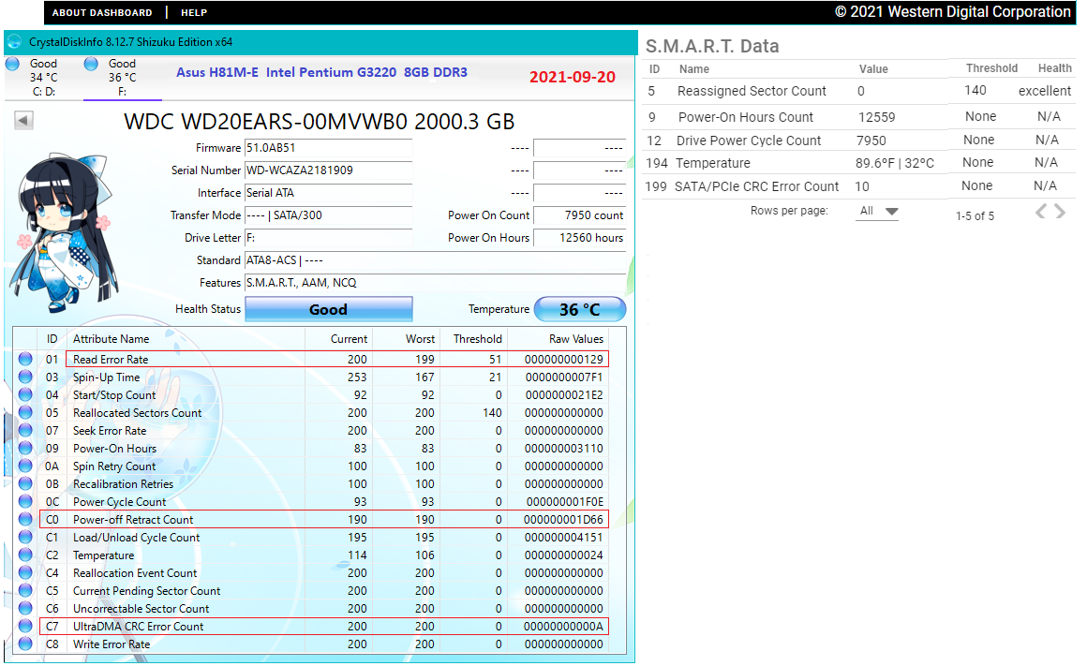Viewport: 1087px width, 666px height.
Task: Click status orb for UltraDMA CRC Error Count
Action: (25, 626)
